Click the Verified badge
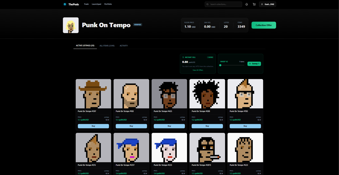 click(138, 25)
